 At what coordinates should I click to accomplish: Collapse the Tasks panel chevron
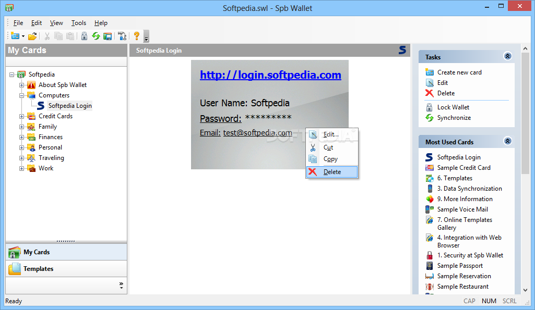coord(507,56)
